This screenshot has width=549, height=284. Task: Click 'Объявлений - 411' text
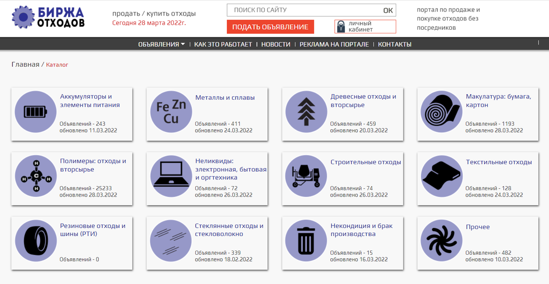(x=218, y=123)
